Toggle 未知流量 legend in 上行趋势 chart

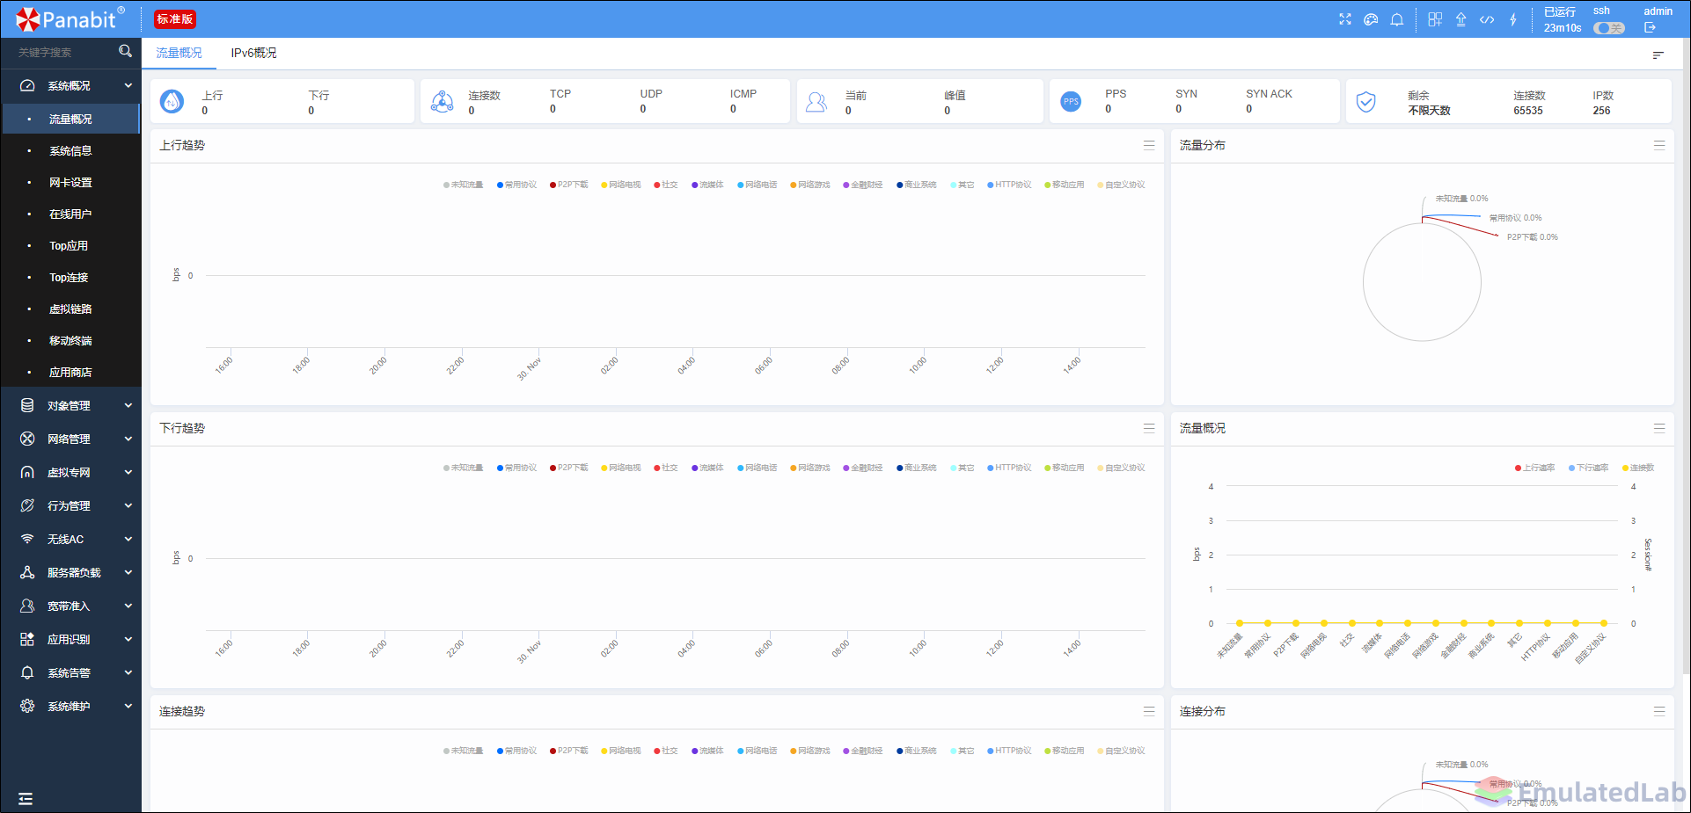(464, 185)
